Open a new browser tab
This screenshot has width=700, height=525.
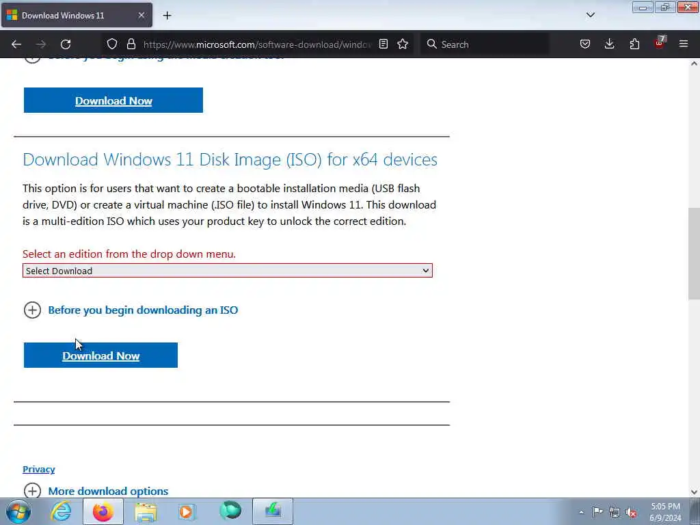(x=167, y=16)
